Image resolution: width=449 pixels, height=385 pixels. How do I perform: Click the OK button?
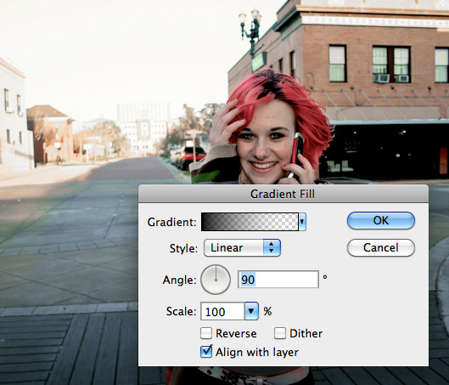[x=381, y=220]
